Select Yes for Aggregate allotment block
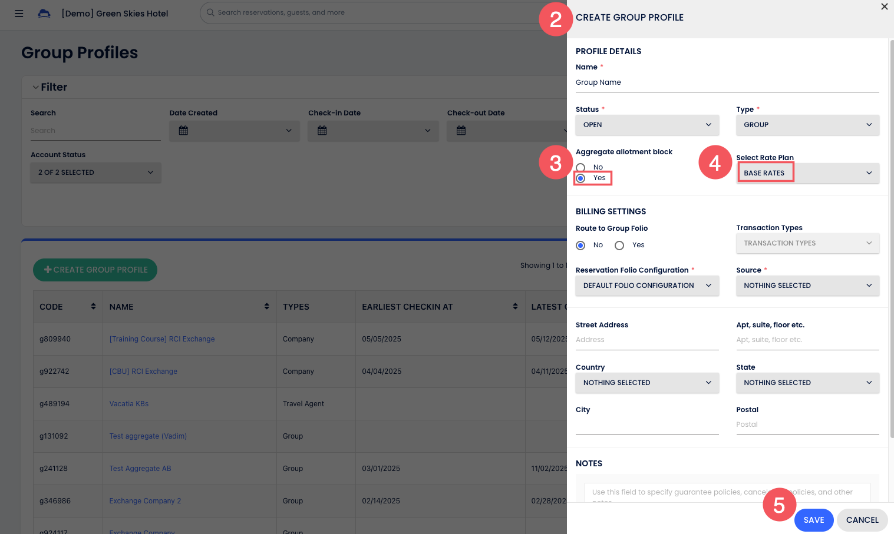Viewport: 894px width, 534px height. pyautogui.click(x=581, y=178)
